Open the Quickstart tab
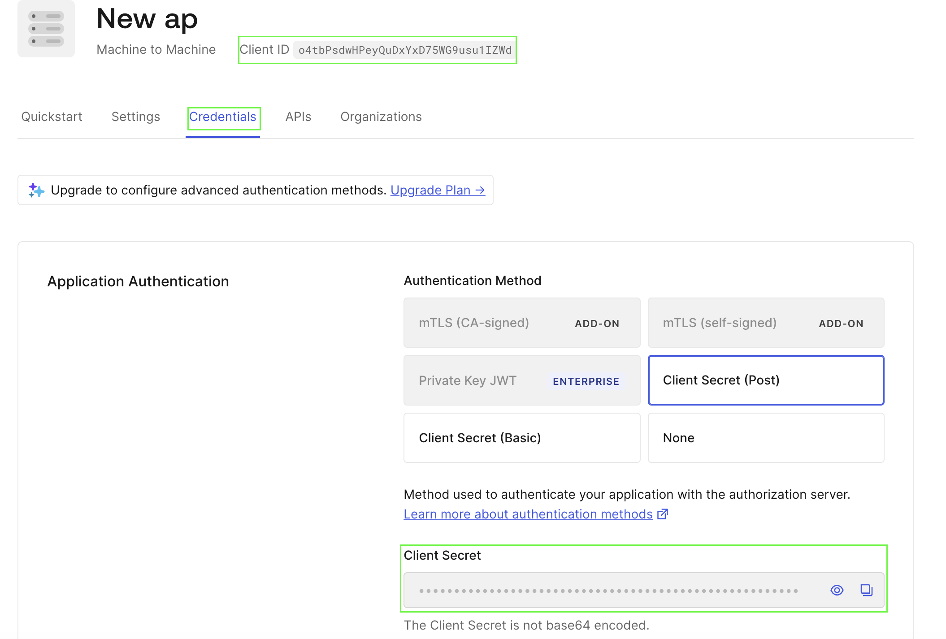Viewport: 946px width, 639px height. coord(52,117)
